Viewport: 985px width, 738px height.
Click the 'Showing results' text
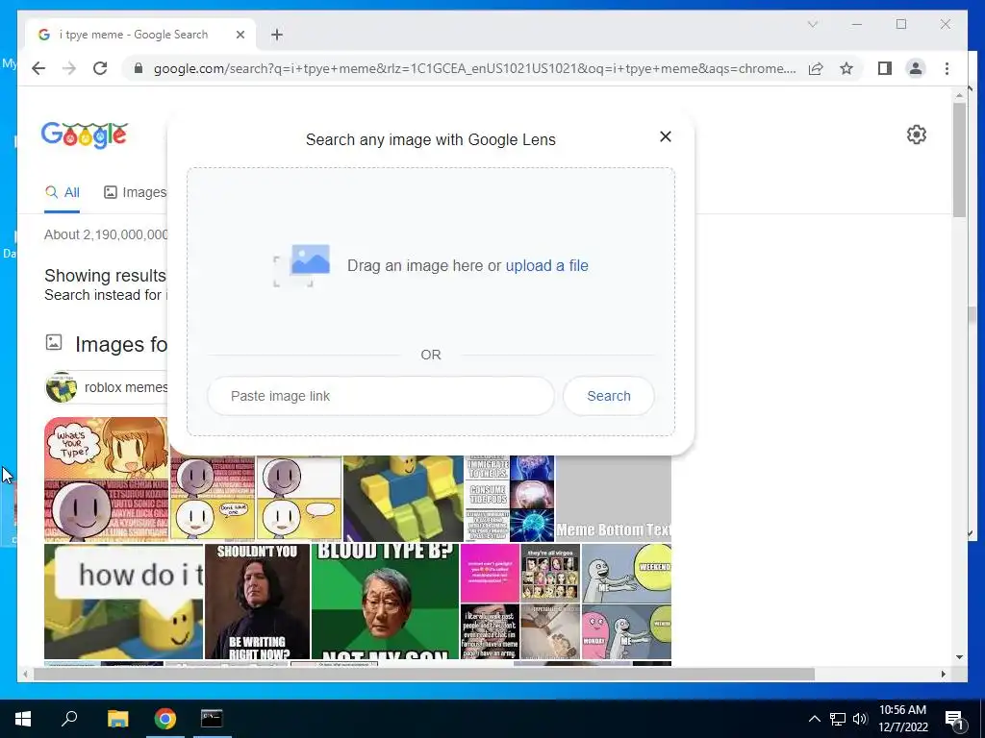pyautogui.click(x=105, y=276)
